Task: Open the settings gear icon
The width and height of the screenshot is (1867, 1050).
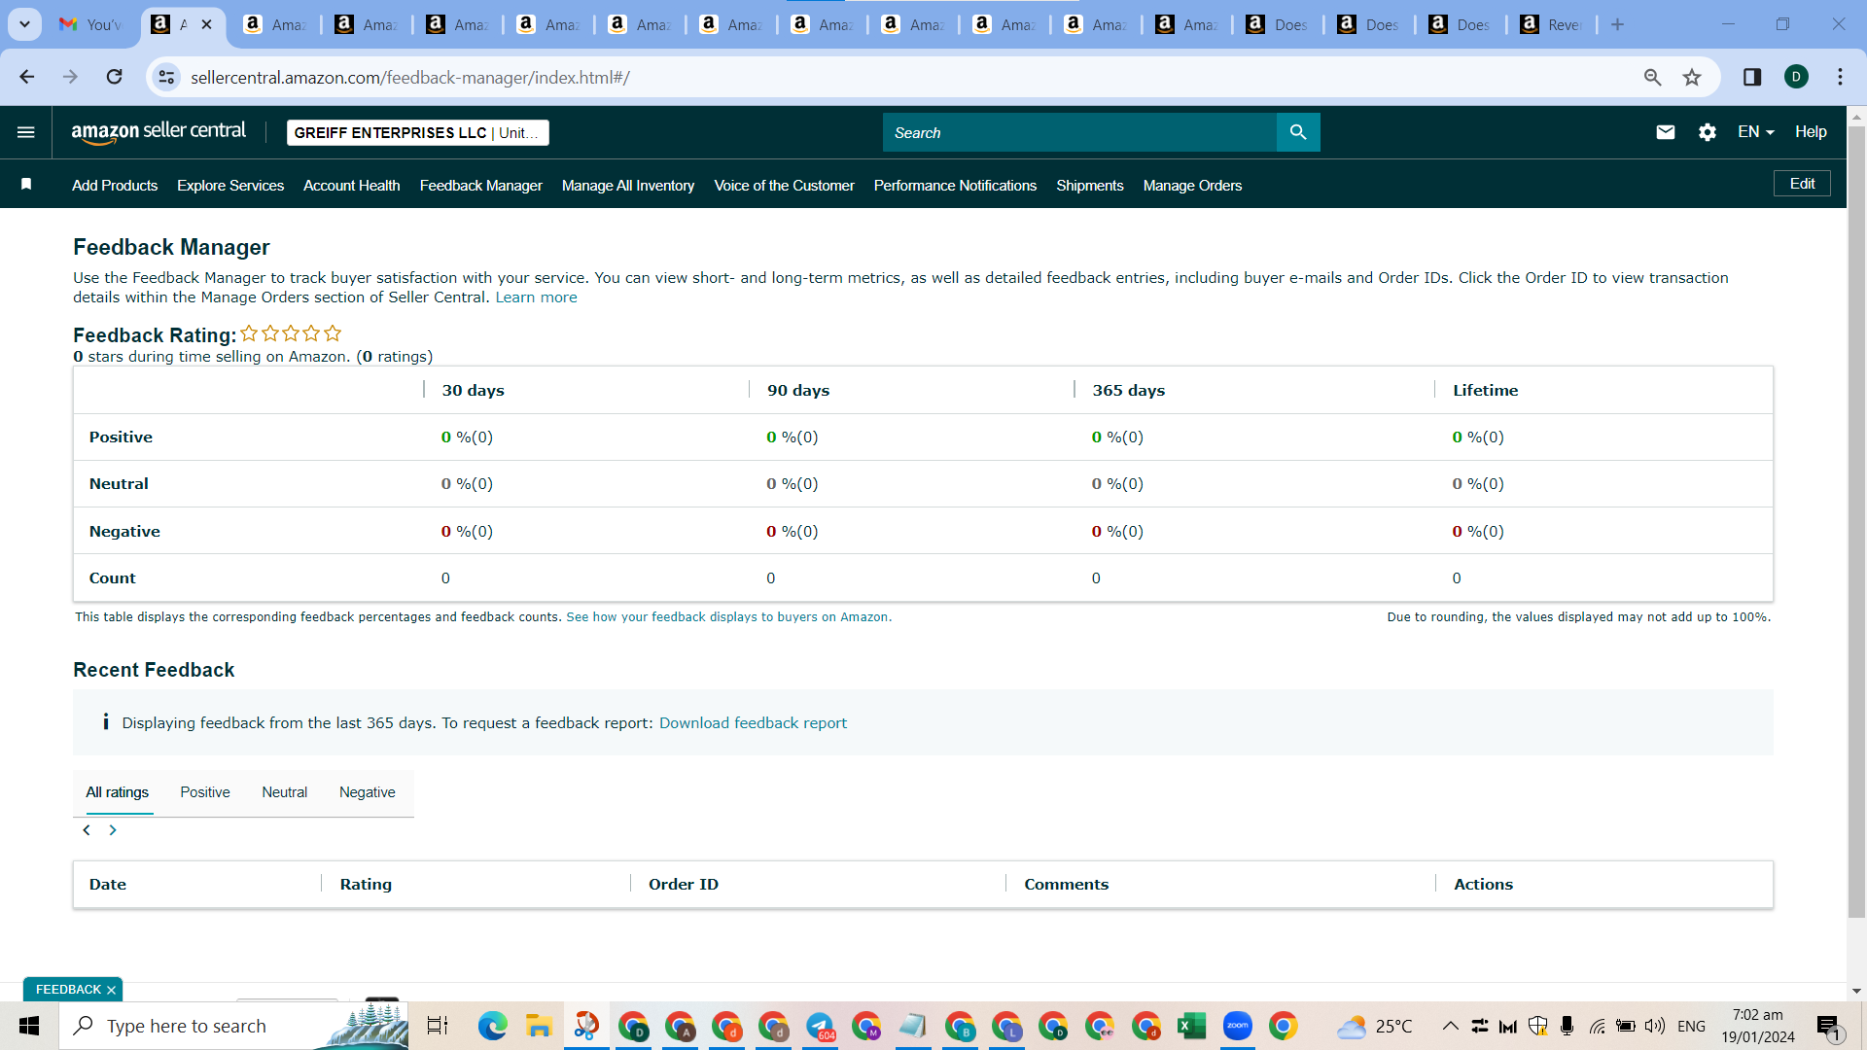Action: point(1708,132)
